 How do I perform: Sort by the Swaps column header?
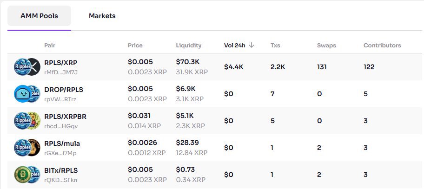pyautogui.click(x=326, y=46)
